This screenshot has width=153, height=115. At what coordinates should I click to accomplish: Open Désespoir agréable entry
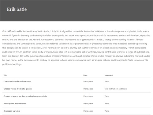[x=12, y=111]
